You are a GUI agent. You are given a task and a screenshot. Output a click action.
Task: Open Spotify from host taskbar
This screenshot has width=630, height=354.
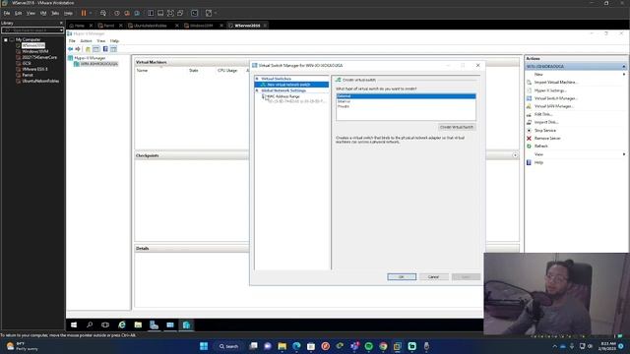click(368, 346)
